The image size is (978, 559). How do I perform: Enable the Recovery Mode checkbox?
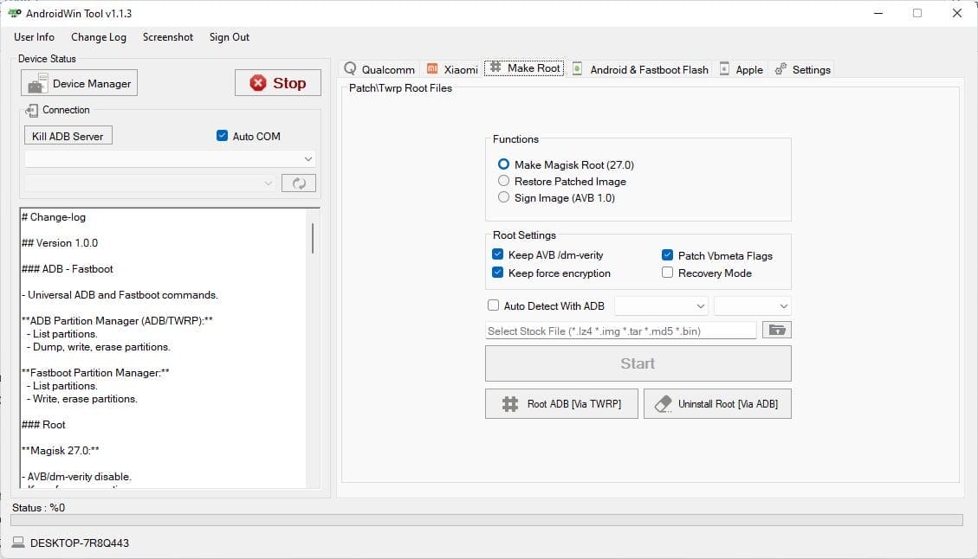[668, 273]
